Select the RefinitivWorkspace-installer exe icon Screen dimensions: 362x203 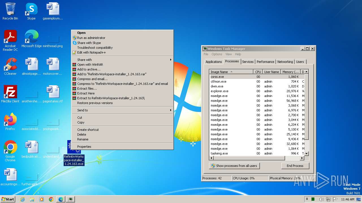(74, 153)
